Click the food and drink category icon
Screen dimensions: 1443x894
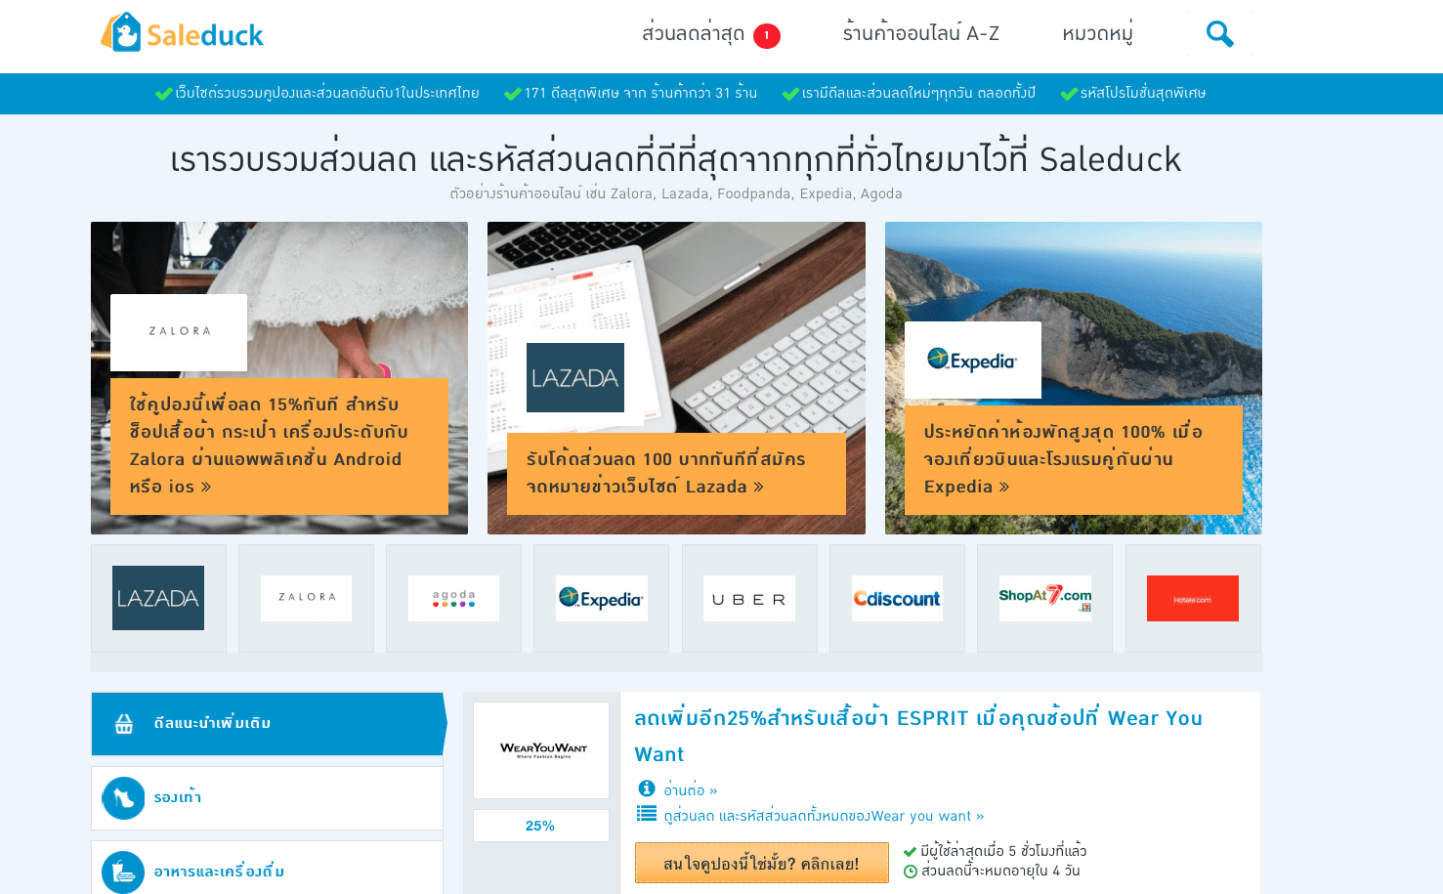coord(123,873)
